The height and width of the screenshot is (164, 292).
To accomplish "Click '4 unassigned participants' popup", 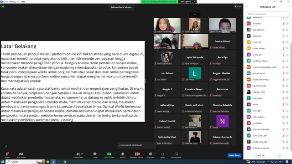I will tap(136, 145).
